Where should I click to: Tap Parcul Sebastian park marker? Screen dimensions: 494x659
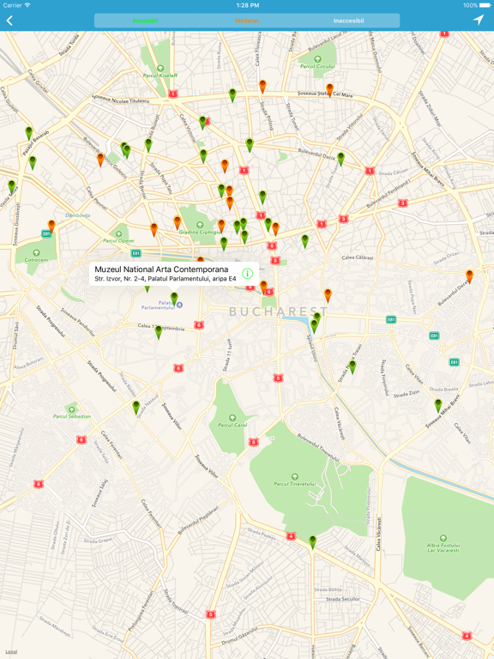(x=72, y=409)
